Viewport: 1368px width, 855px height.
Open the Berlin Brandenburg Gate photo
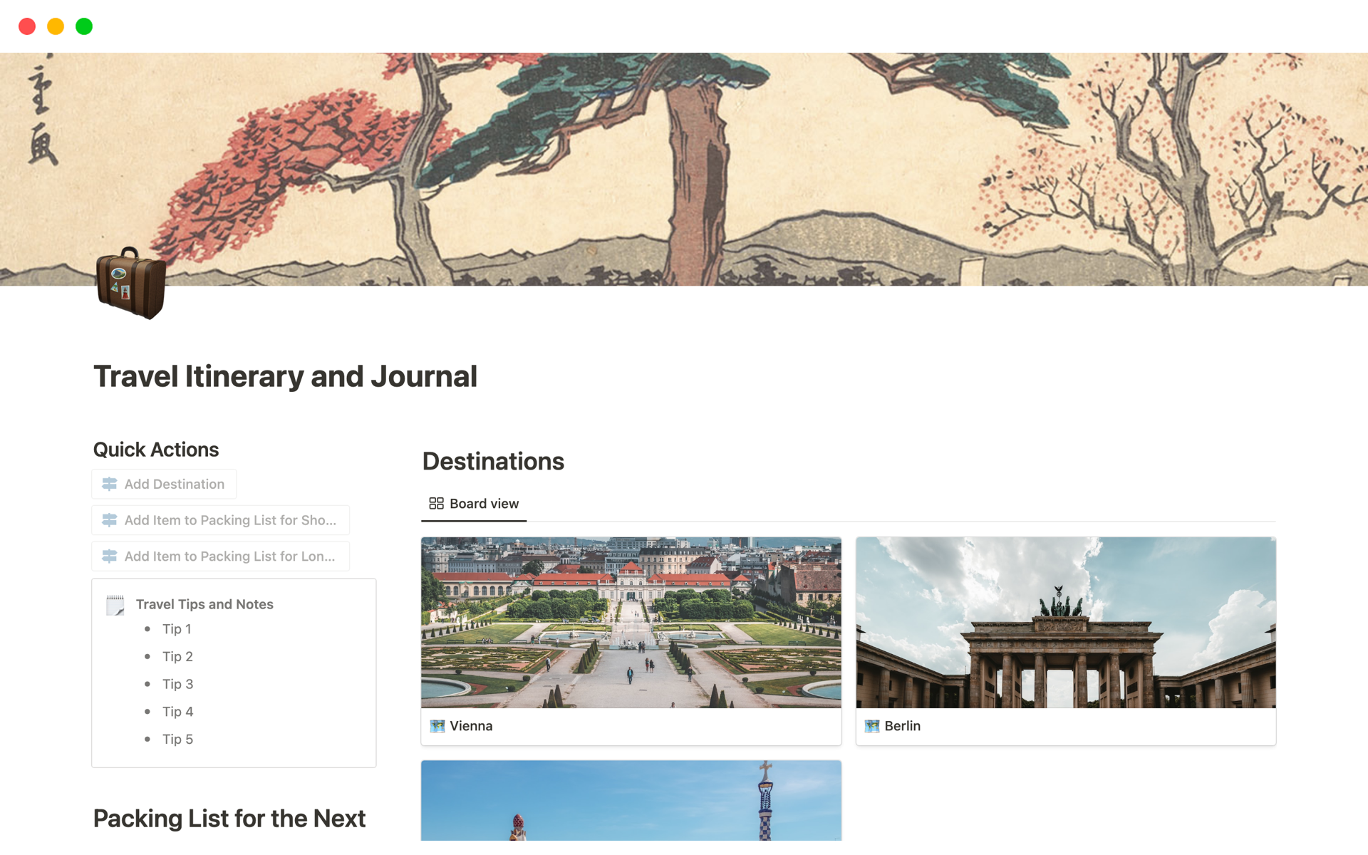click(x=1066, y=623)
